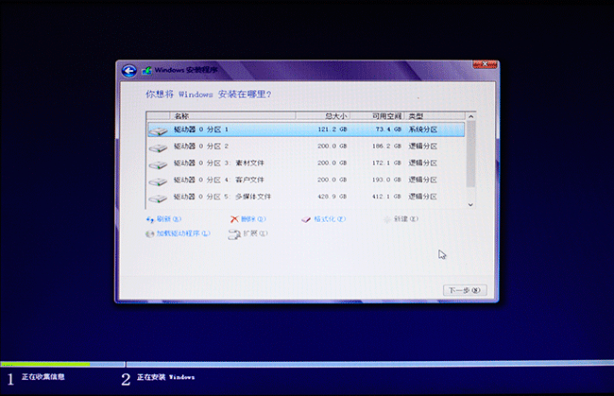Extend the partition via 扩展

(255, 233)
